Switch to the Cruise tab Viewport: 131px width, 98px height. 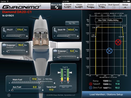(91, 6)
